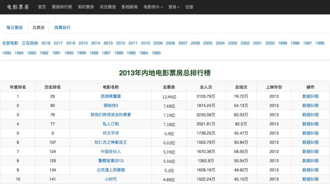Click the 总票房 column header
Screen dimensions: 330x184
click(169, 87)
